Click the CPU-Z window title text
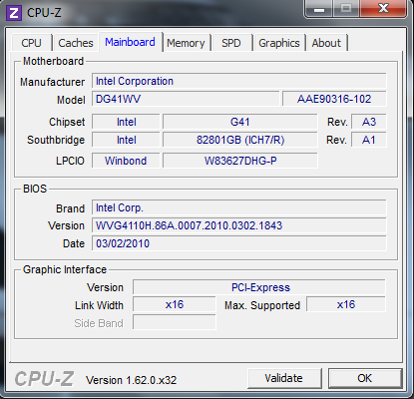The image size is (414, 399). click(44, 13)
